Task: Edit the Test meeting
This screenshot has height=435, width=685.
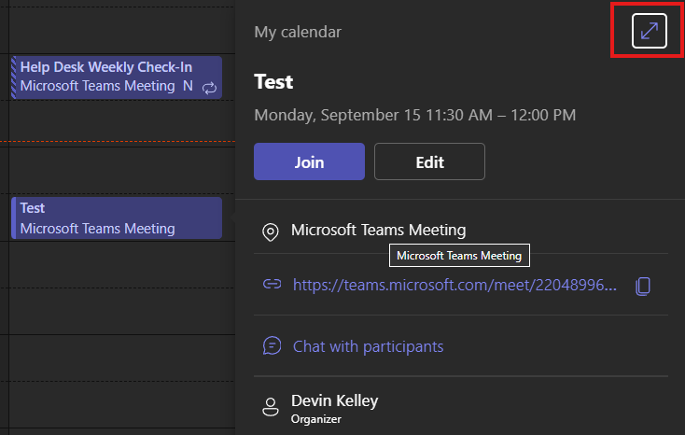Action: [429, 161]
